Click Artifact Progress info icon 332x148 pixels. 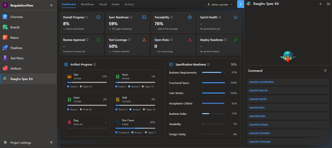[95, 64]
